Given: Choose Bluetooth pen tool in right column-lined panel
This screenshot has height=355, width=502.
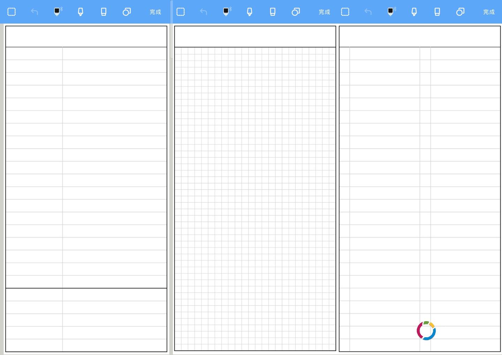Looking at the screenshot, I should pos(391,12).
